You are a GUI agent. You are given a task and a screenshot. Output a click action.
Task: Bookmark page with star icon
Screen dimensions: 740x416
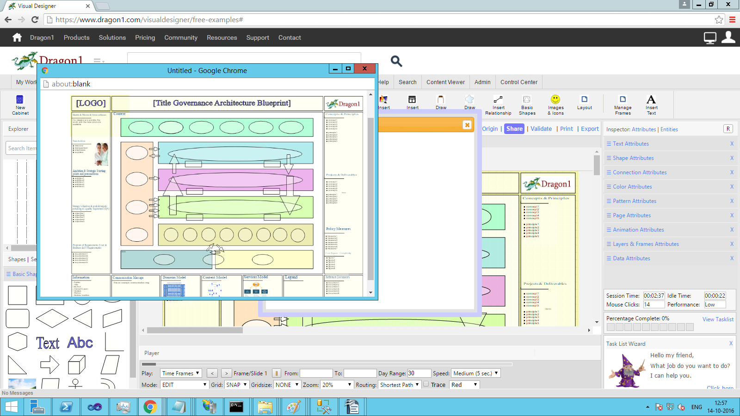point(719,19)
